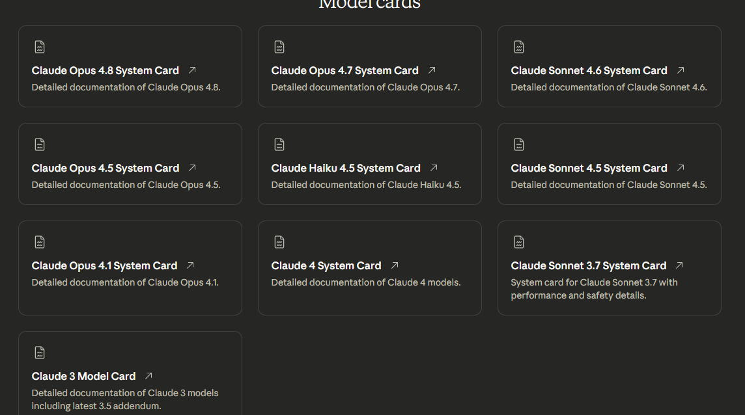Click document icon on Claude Opus 4.1 card

40,242
